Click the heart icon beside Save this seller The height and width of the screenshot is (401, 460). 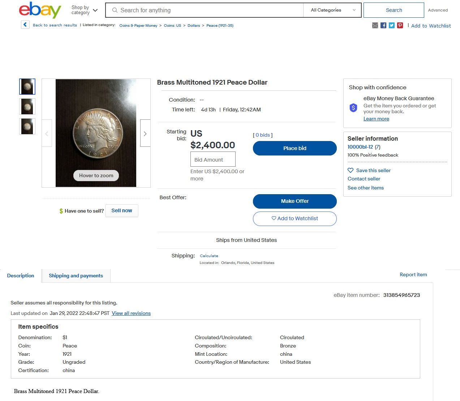point(351,170)
